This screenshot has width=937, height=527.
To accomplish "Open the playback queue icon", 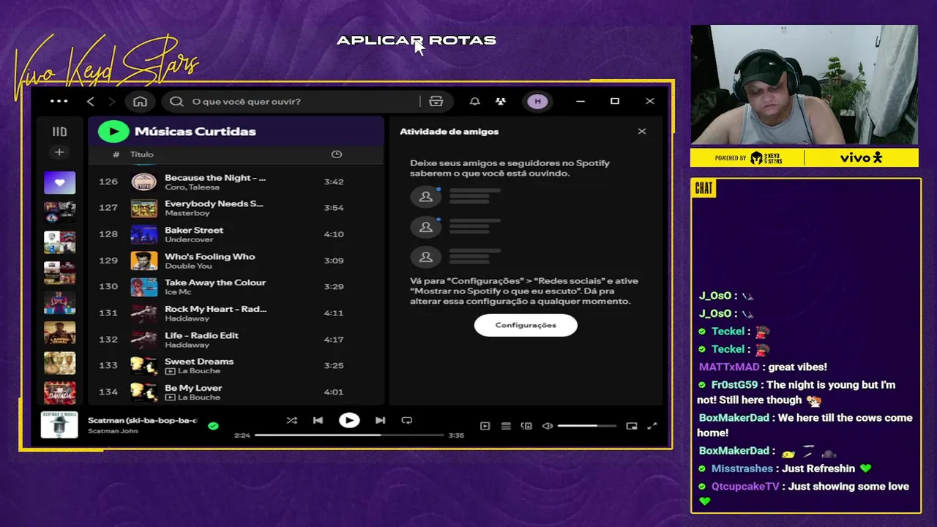I will tap(506, 426).
